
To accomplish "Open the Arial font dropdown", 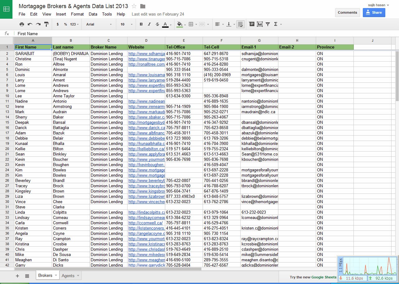I will (x=99, y=24).
